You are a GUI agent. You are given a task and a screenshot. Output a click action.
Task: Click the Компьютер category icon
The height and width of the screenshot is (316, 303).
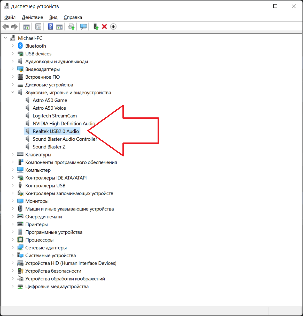click(x=20, y=170)
